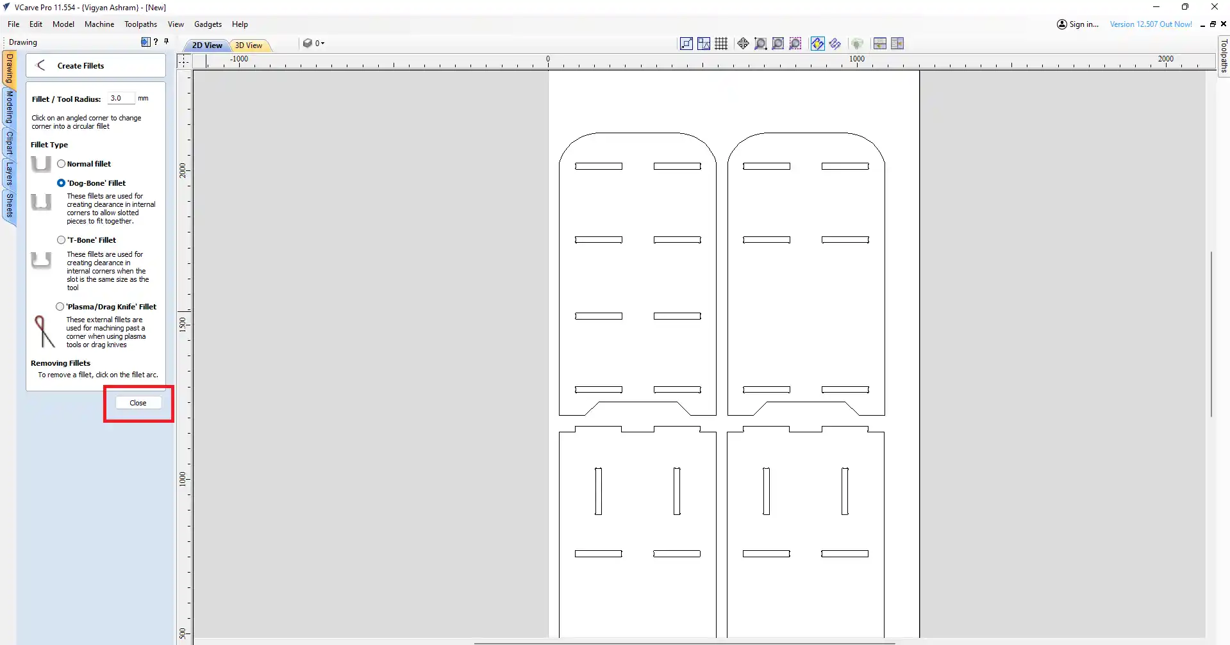
Task: Open the Help menu
Action: [x=240, y=24]
